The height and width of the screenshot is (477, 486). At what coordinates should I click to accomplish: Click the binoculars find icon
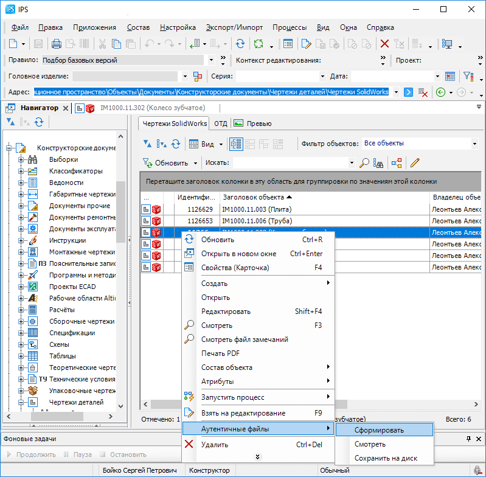pos(378,163)
